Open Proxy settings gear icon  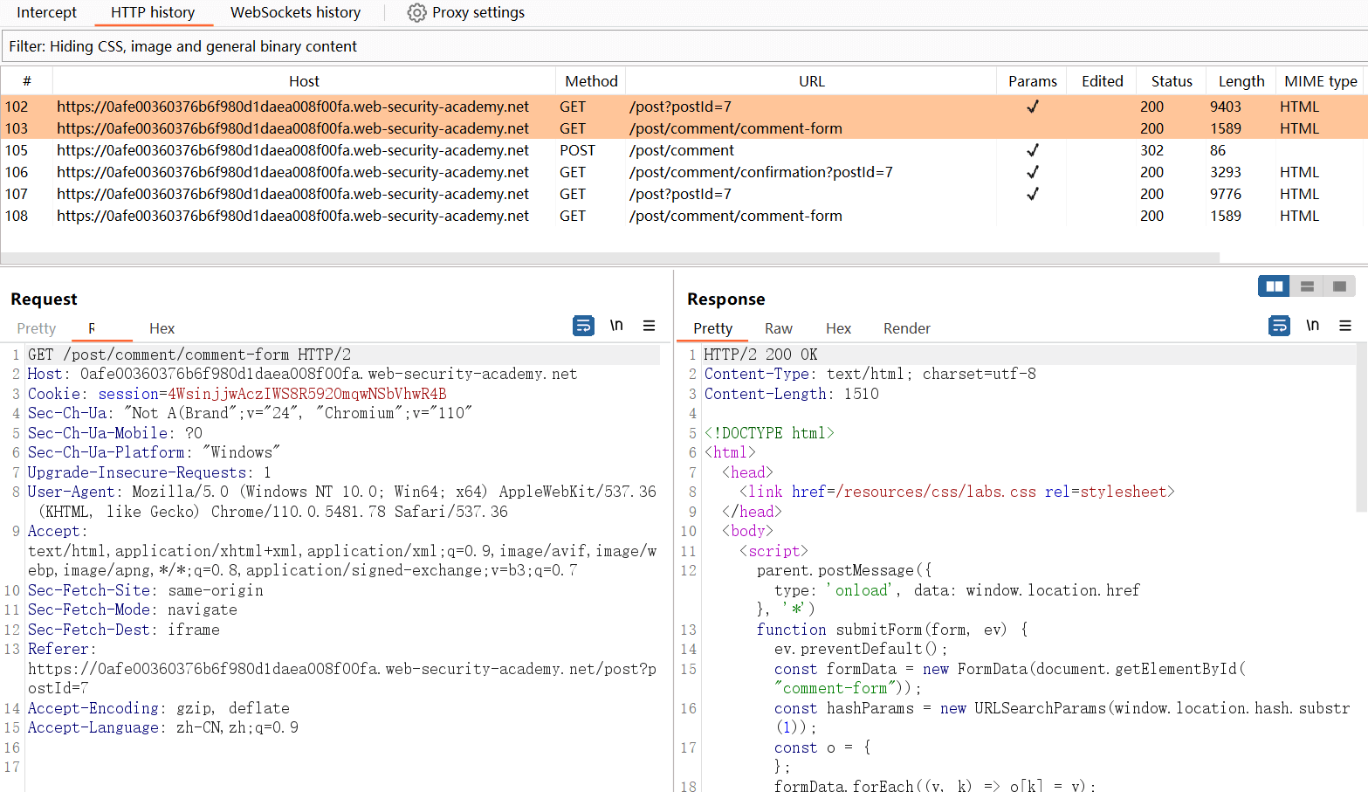[417, 13]
